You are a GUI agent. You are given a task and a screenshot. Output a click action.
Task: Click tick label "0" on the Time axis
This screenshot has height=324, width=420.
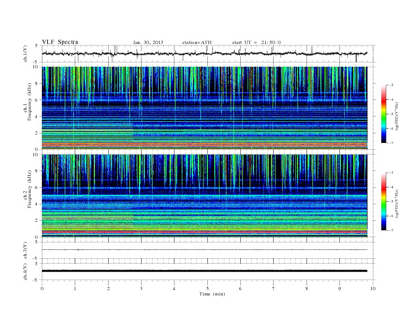point(42,289)
